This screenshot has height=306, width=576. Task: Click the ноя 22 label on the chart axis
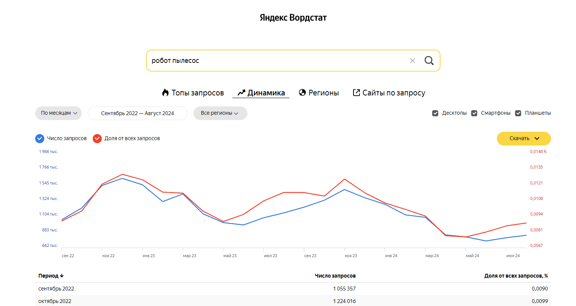108,256
